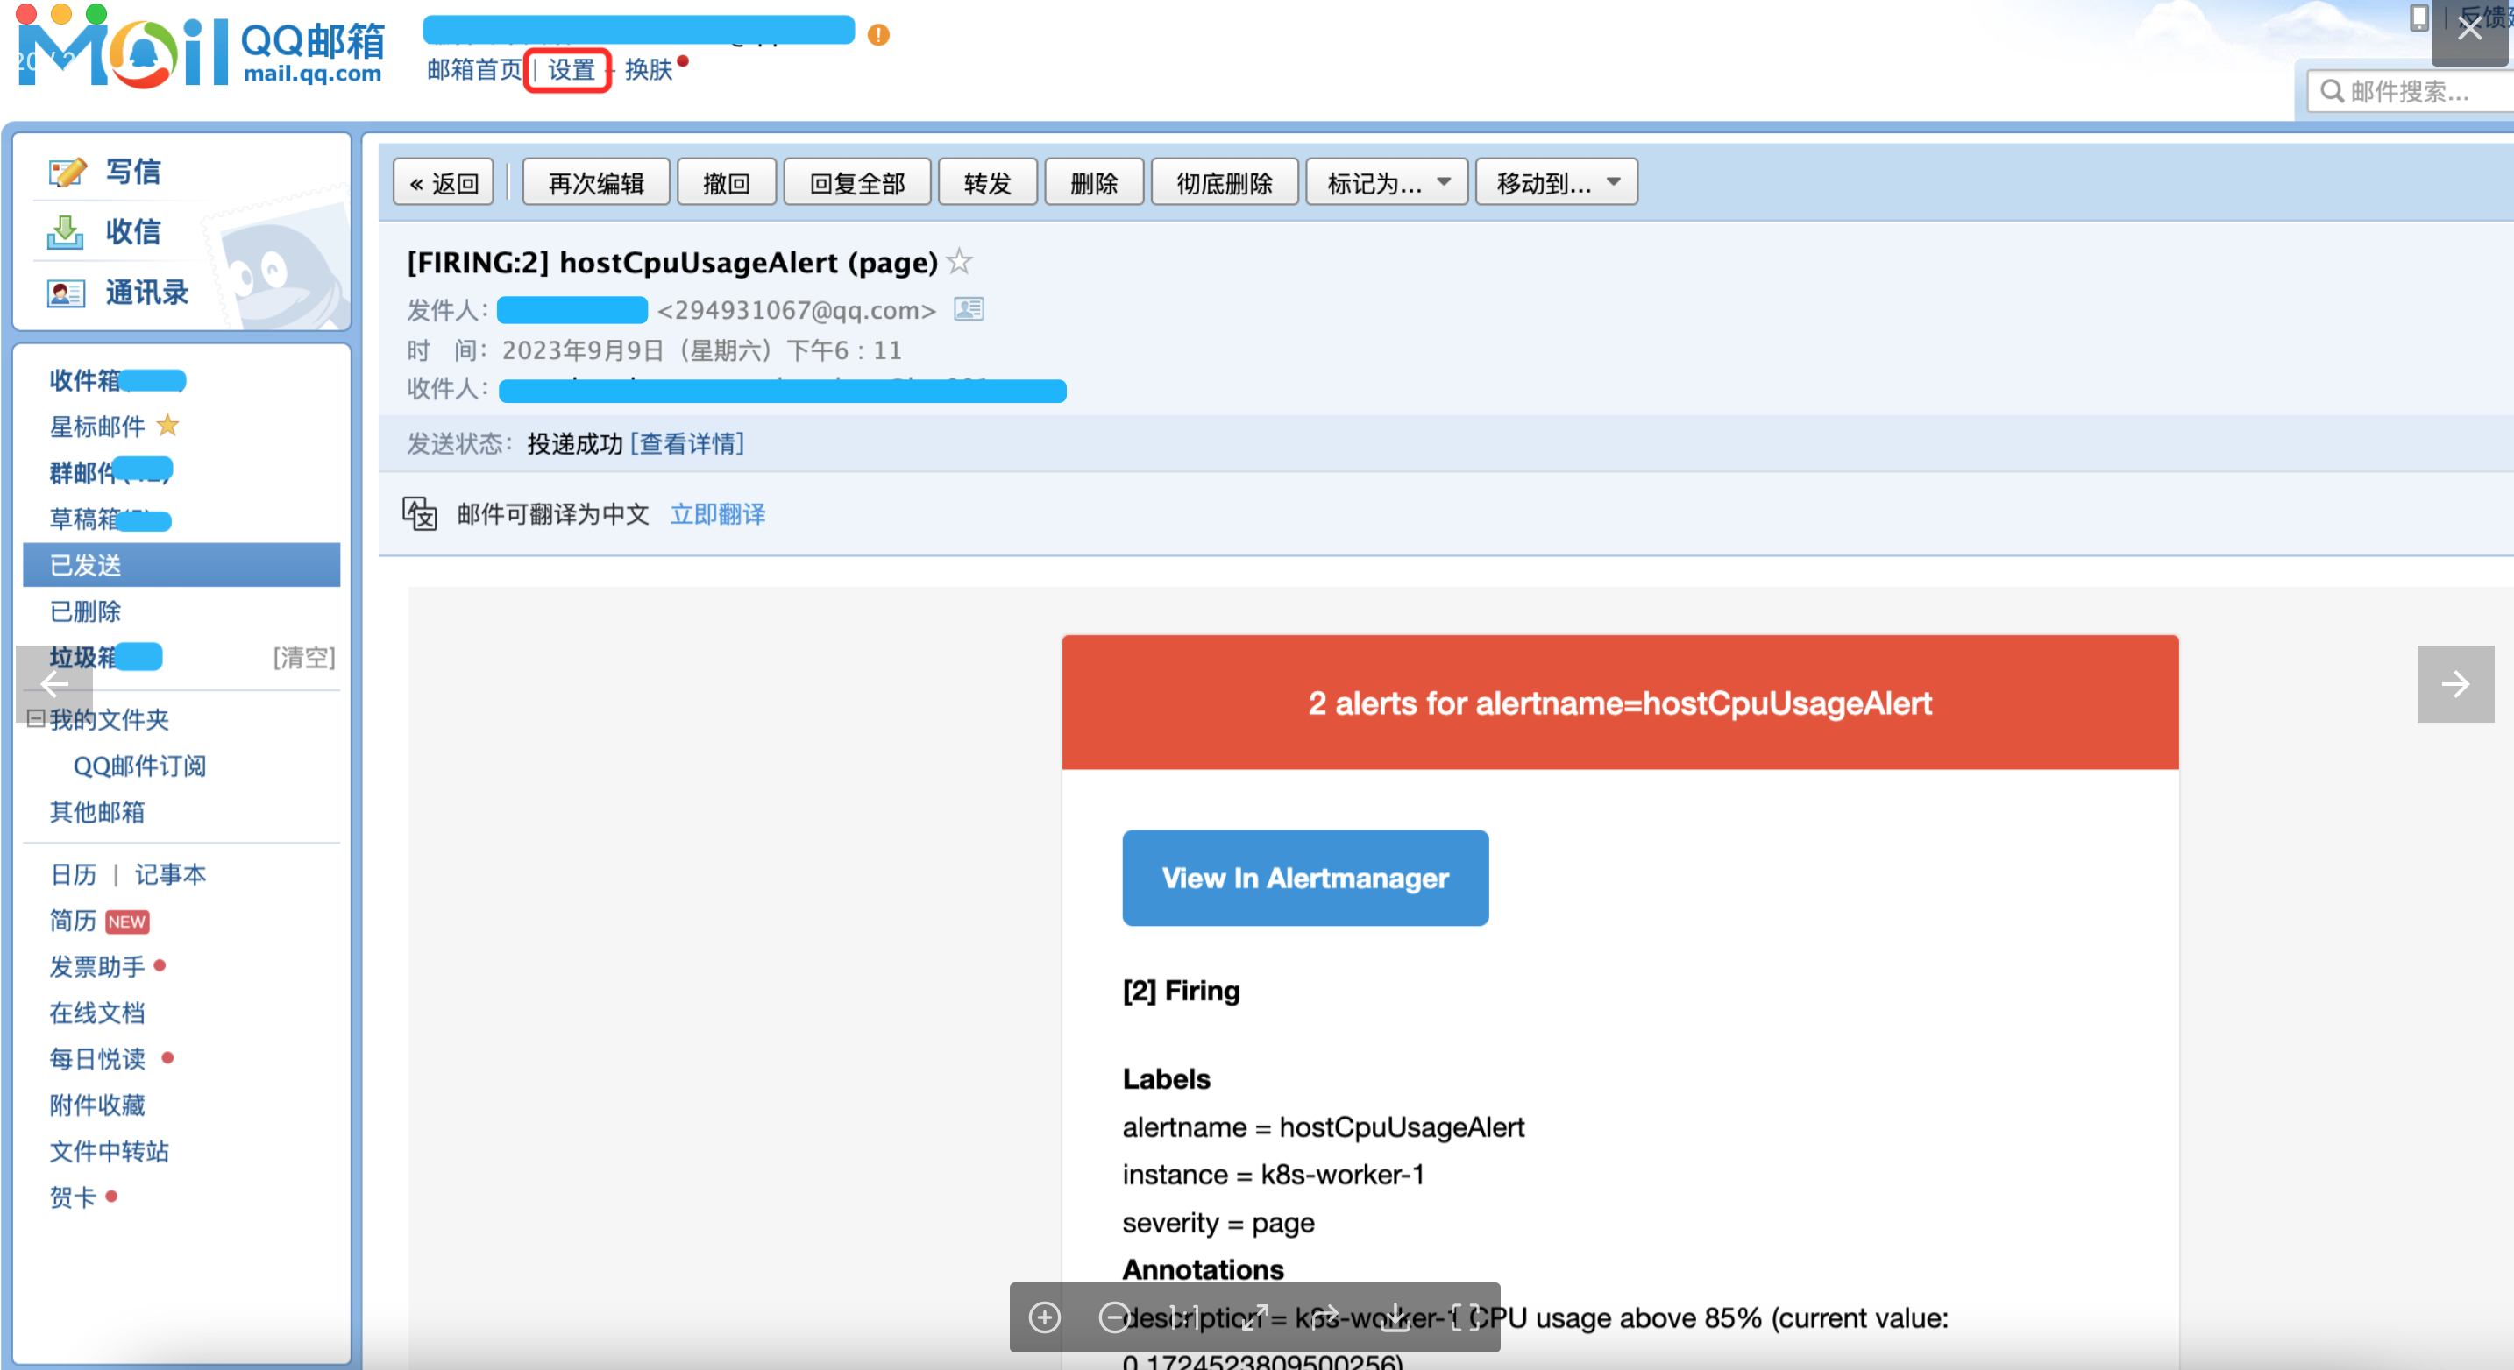Go to previous image with left arrow

54,683
